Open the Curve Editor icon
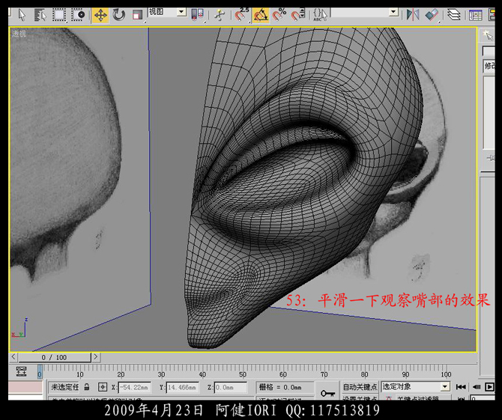 coord(476,15)
